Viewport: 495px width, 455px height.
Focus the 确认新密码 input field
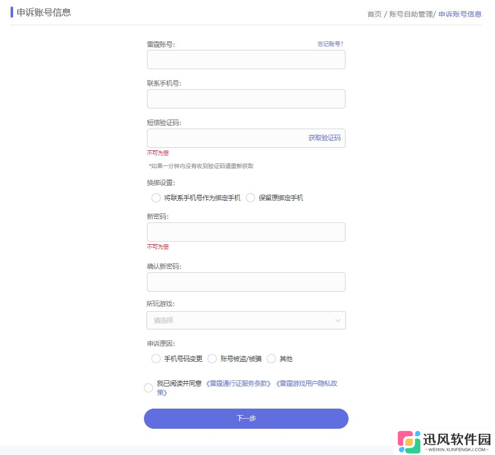246,282
